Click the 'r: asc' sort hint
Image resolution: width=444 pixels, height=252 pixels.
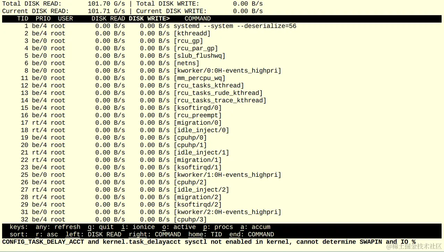click(x=47, y=235)
